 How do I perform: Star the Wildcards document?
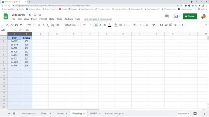pyautogui.click(x=30, y=15)
